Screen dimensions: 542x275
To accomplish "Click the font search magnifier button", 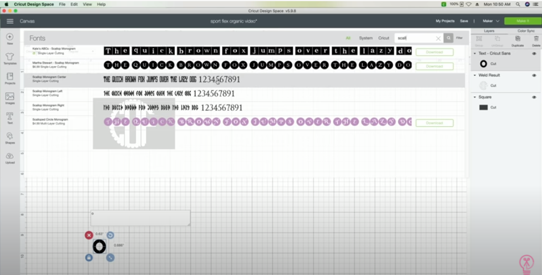I will pyautogui.click(x=448, y=38).
